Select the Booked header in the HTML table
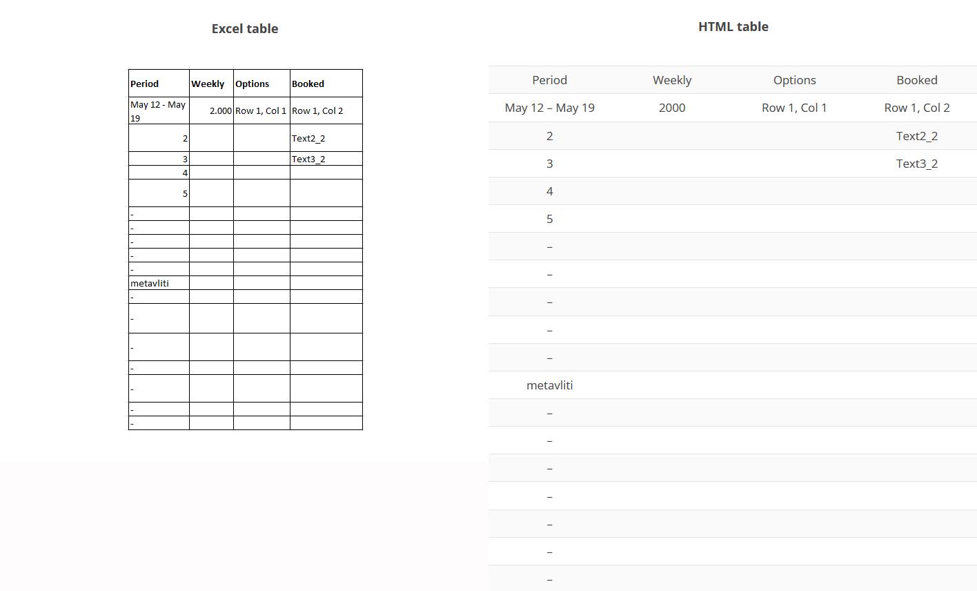977x591 pixels. pyautogui.click(x=916, y=80)
